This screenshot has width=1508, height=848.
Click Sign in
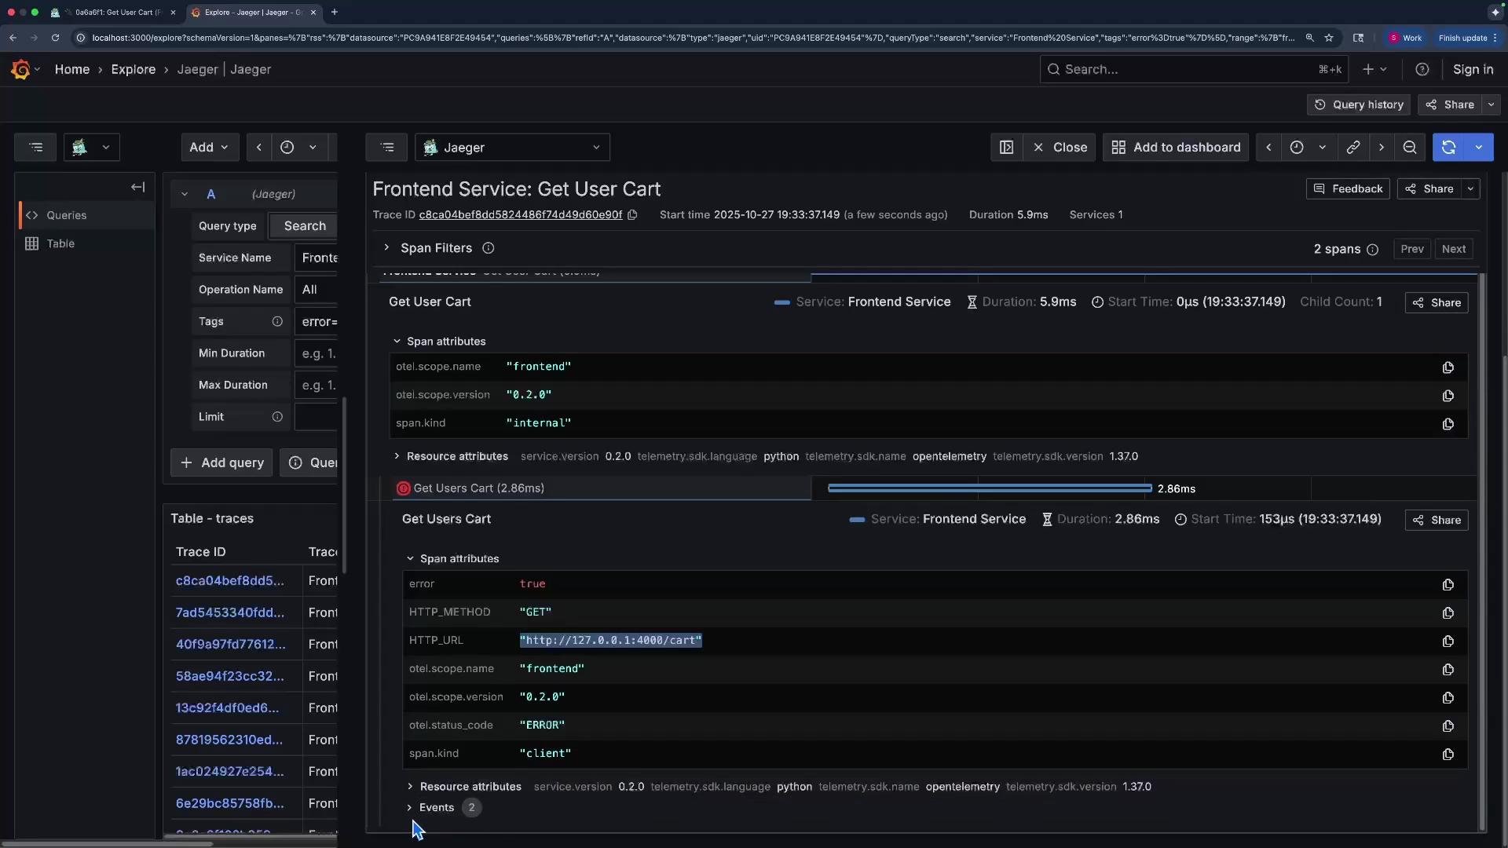pyautogui.click(x=1473, y=69)
